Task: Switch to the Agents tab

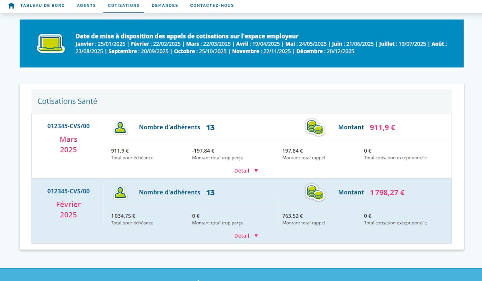Action: click(x=86, y=6)
